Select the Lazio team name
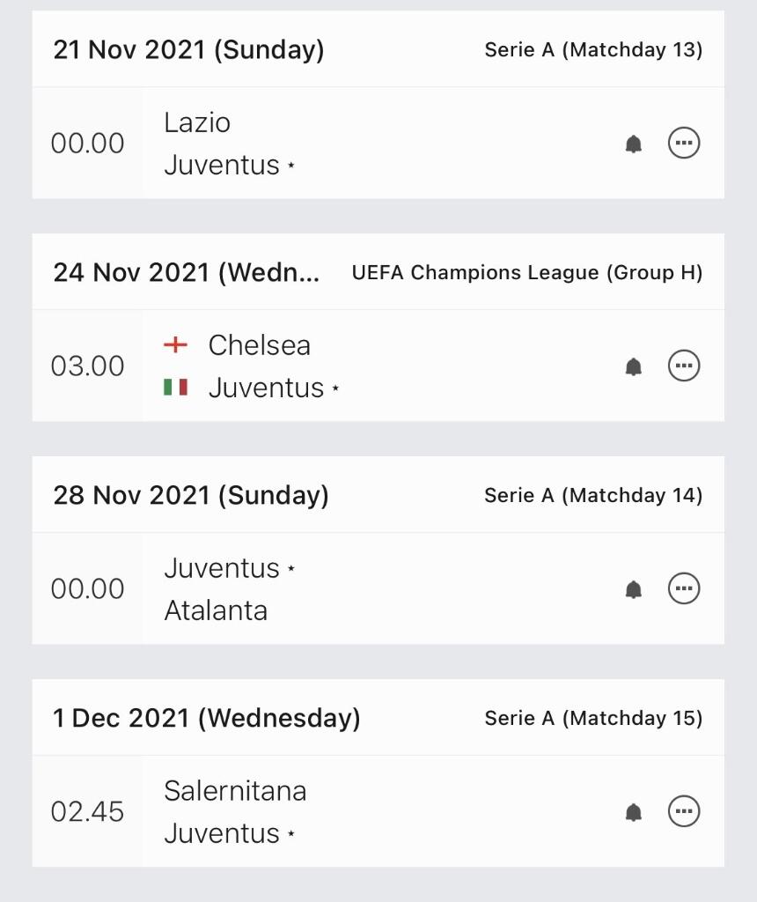757x902 pixels. click(197, 122)
